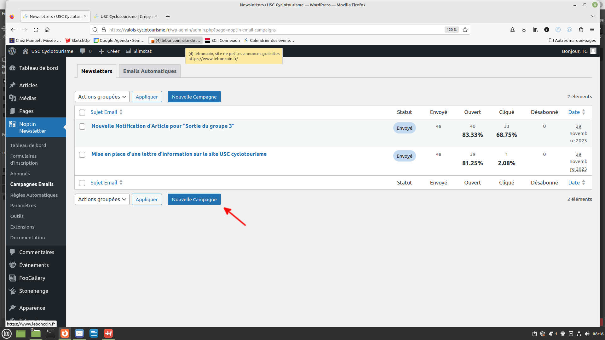Tick the checkbox for Mise en place campaign
This screenshot has height=340, width=605.
82,155
